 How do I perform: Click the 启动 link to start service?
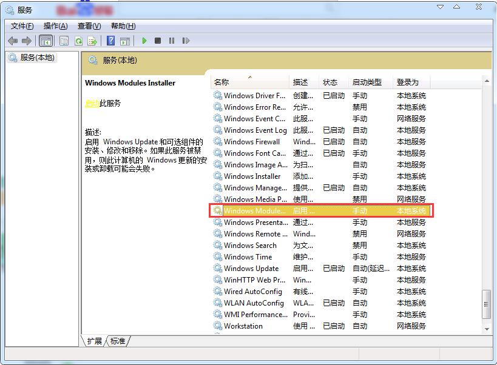[x=92, y=103]
